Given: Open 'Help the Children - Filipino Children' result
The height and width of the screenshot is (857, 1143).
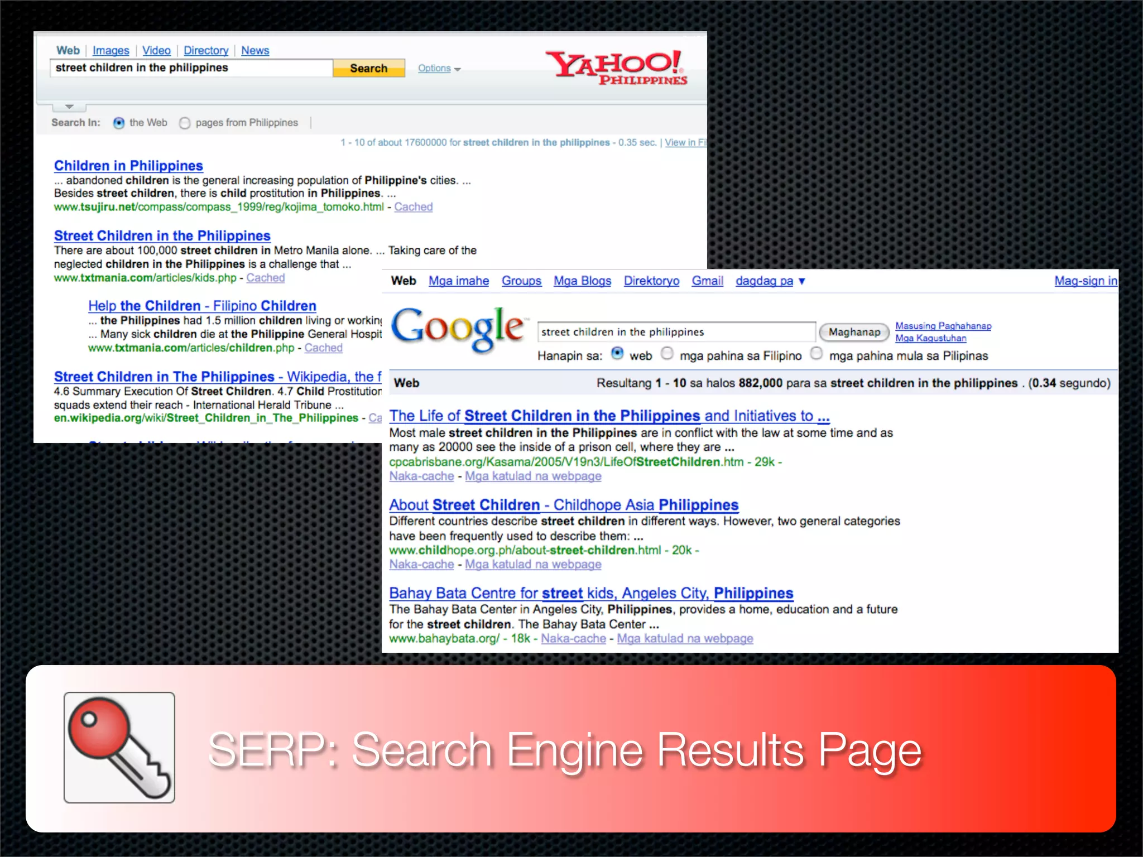Looking at the screenshot, I should pyautogui.click(x=202, y=306).
